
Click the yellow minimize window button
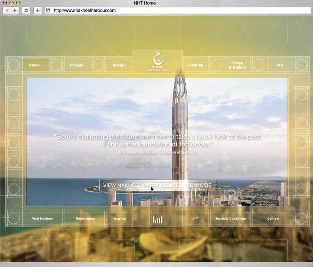tap(11, 3)
